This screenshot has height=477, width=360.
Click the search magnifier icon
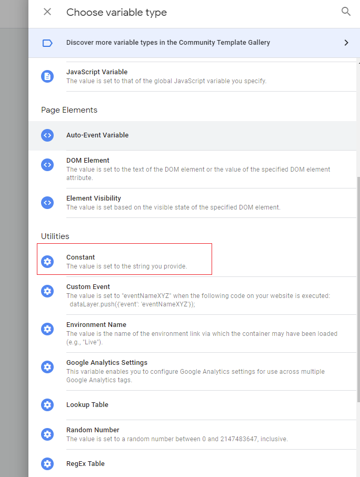pos(346,12)
